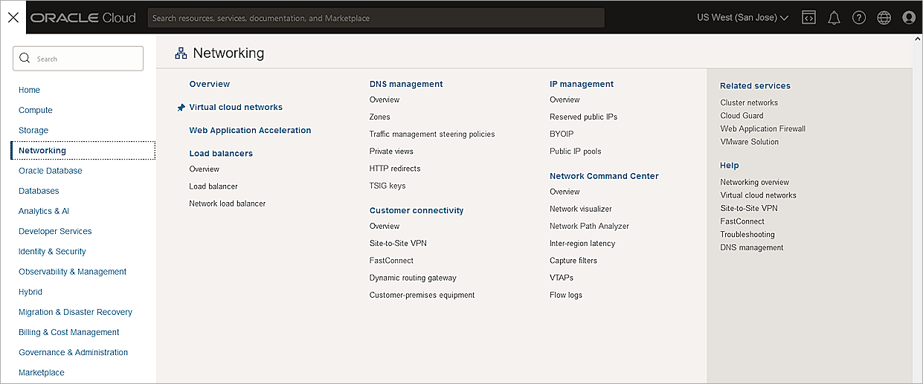The width and height of the screenshot is (923, 384).
Task: Open Overview under IP management
Action: pyautogui.click(x=565, y=100)
